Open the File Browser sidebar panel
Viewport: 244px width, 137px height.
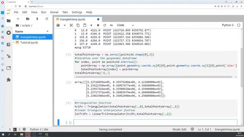(x=9, y=21)
